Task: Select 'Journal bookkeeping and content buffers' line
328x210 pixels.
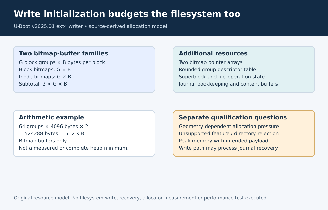Action: coord(228,84)
